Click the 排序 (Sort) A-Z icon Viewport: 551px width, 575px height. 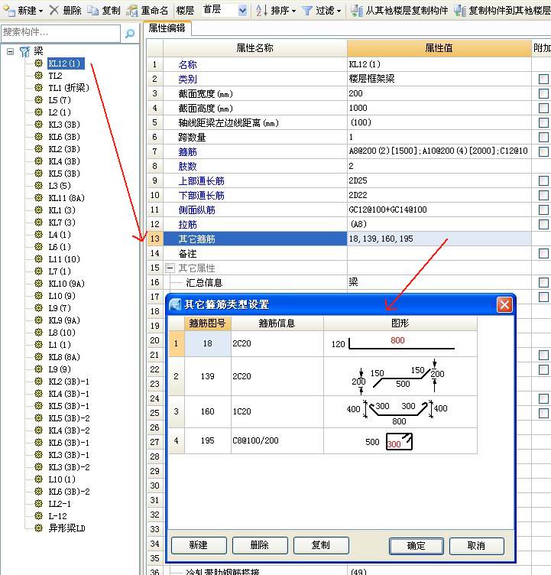click(261, 10)
